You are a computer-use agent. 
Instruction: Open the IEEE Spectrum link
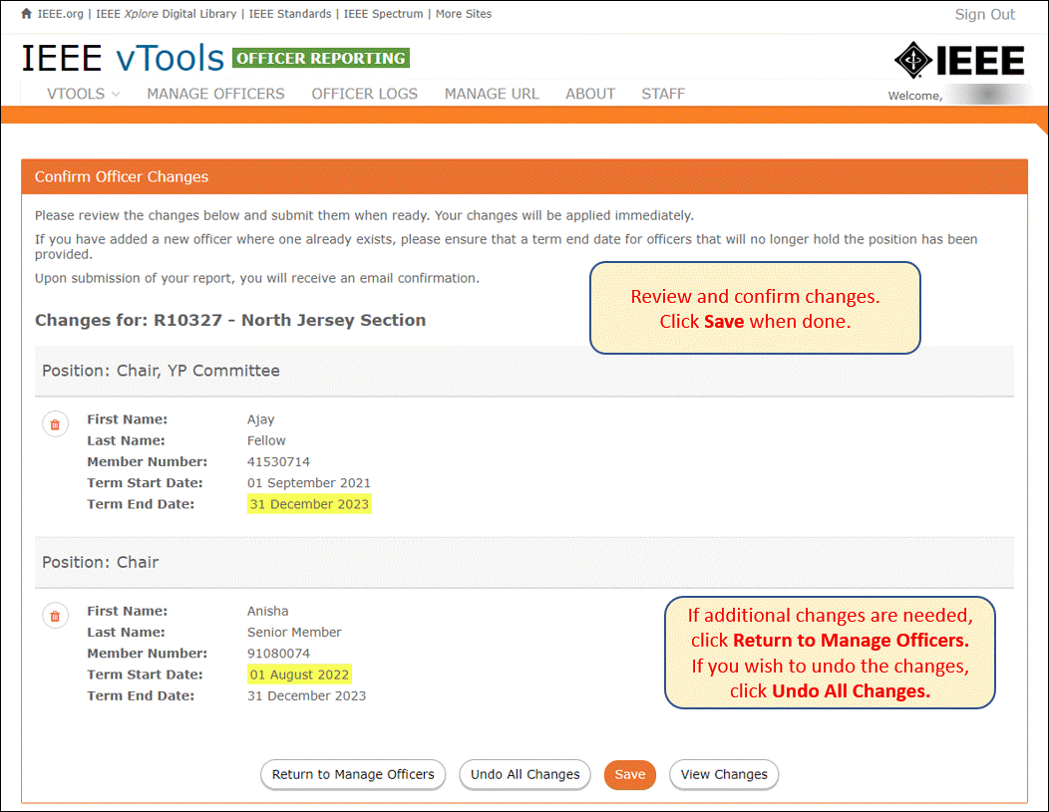tap(383, 13)
